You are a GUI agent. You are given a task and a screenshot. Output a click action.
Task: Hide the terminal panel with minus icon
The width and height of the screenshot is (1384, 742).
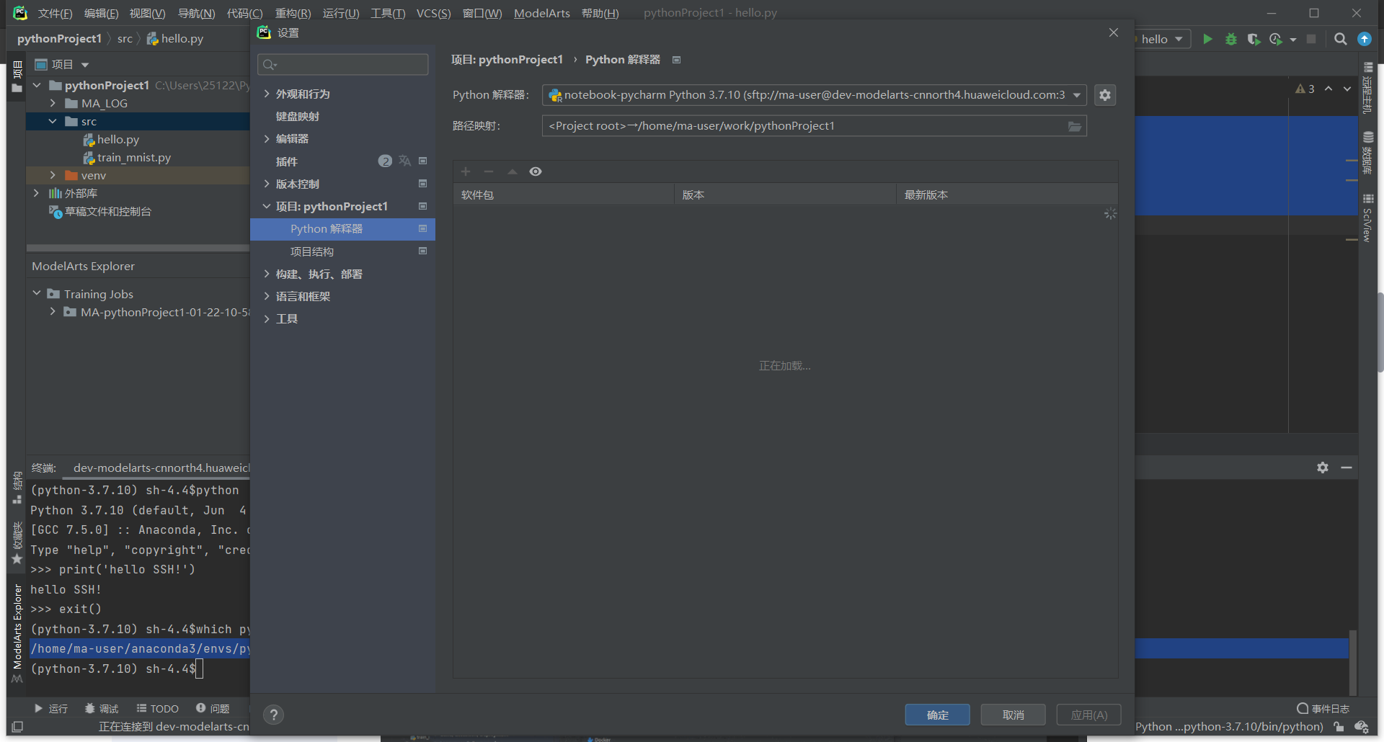[1347, 468]
